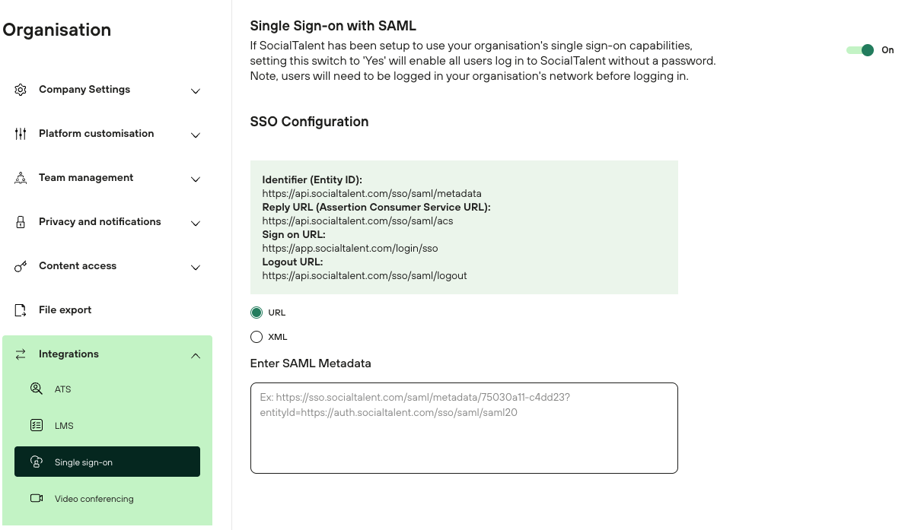Open the LMS integration page
This screenshot has width=905, height=530.
[64, 426]
